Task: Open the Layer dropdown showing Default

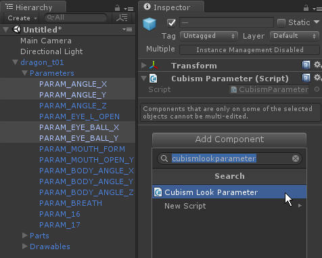Action: click(x=294, y=36)
